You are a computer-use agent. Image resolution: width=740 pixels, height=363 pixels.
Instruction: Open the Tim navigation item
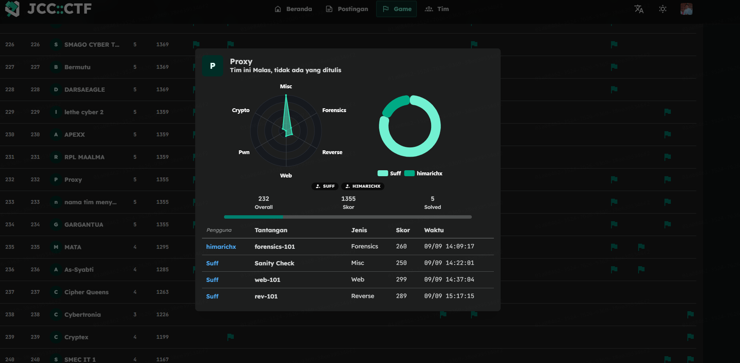click(437, 9)
